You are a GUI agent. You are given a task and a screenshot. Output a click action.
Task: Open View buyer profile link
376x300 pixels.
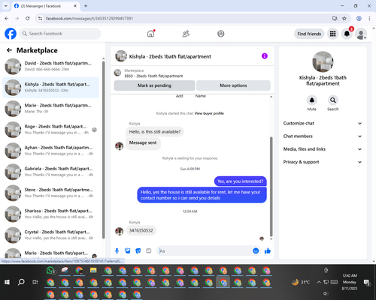pyautogui.click(x=209, y=113)
